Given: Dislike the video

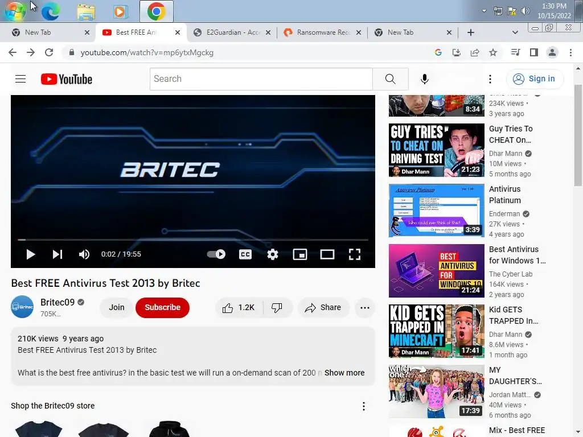Looking at the screenshot, I should (277, 307).
